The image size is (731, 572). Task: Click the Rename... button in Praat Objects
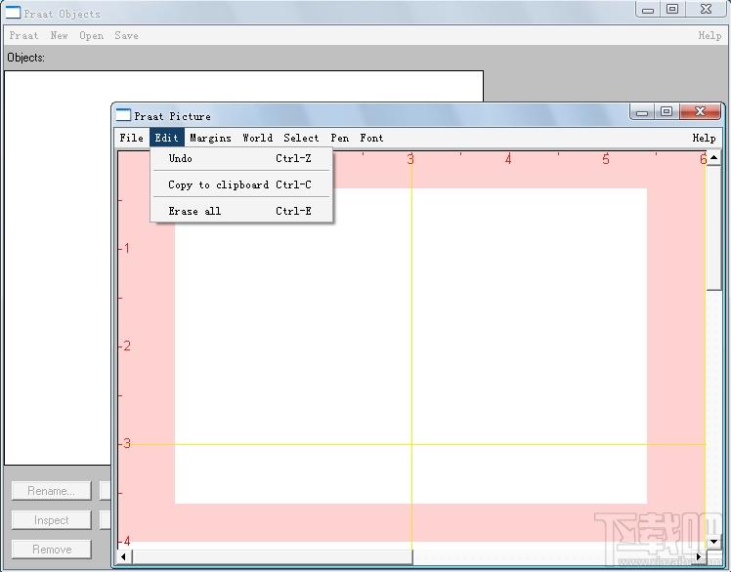pos(51,491)
